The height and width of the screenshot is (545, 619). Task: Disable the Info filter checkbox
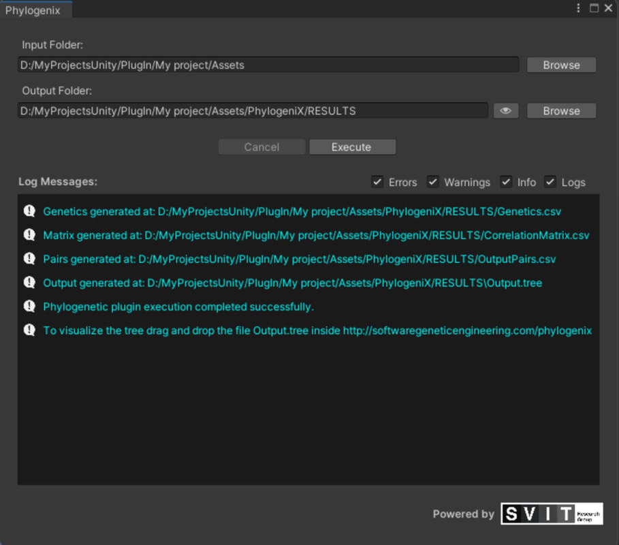click(506, 182)
